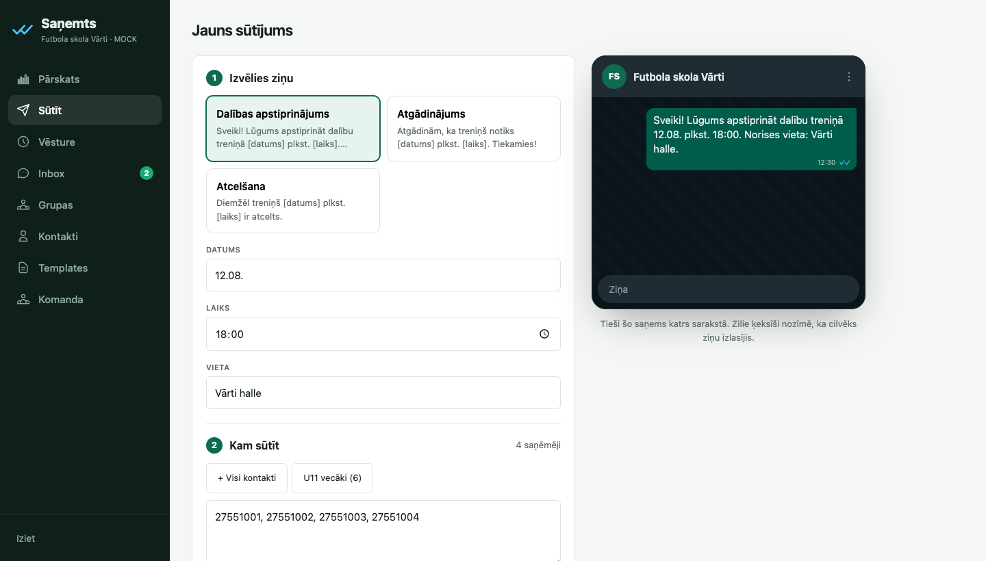Viewport: 986px width, 561px height.
Task: Click the Kontakti person icon
Action: (23, 237)
